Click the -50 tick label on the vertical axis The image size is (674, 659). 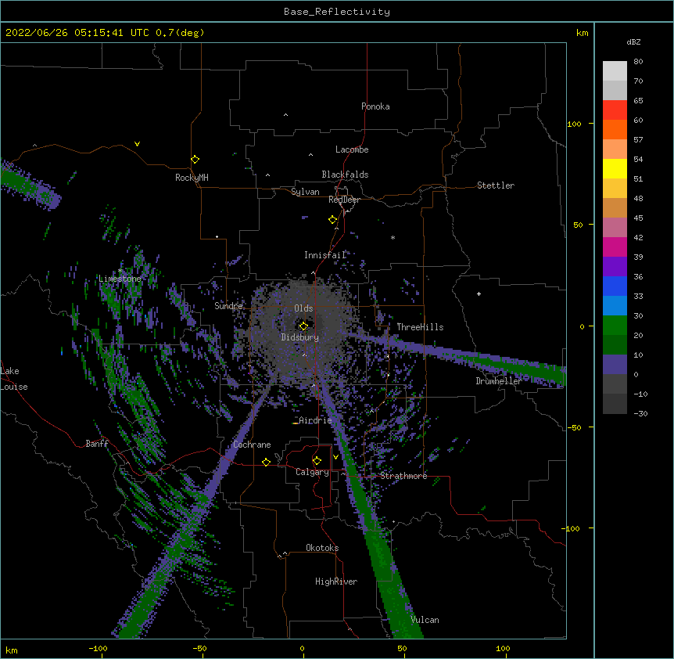[x=574, y=427]
